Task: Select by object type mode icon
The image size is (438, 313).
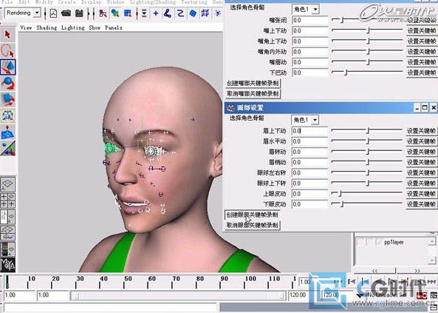Action: tap(115, 13)
